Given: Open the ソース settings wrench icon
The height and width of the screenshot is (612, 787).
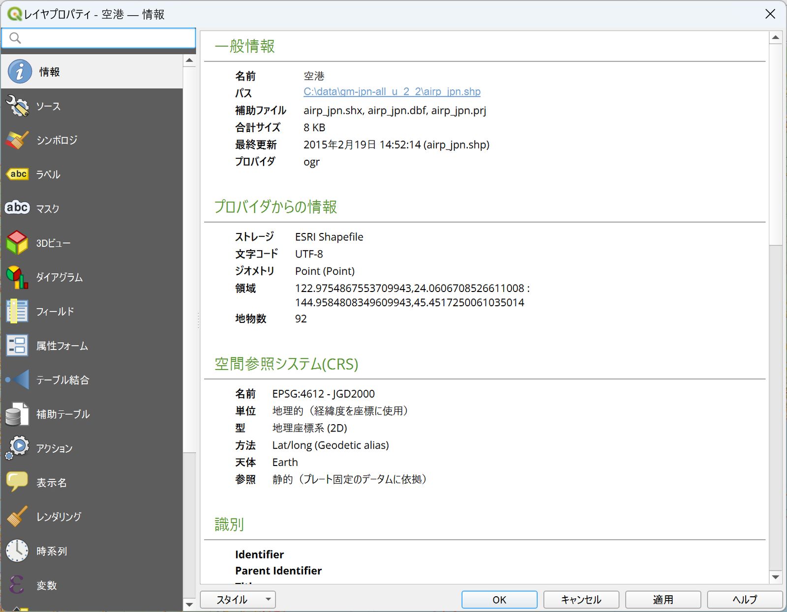Looking at the screenshot, I should point(18,106).
